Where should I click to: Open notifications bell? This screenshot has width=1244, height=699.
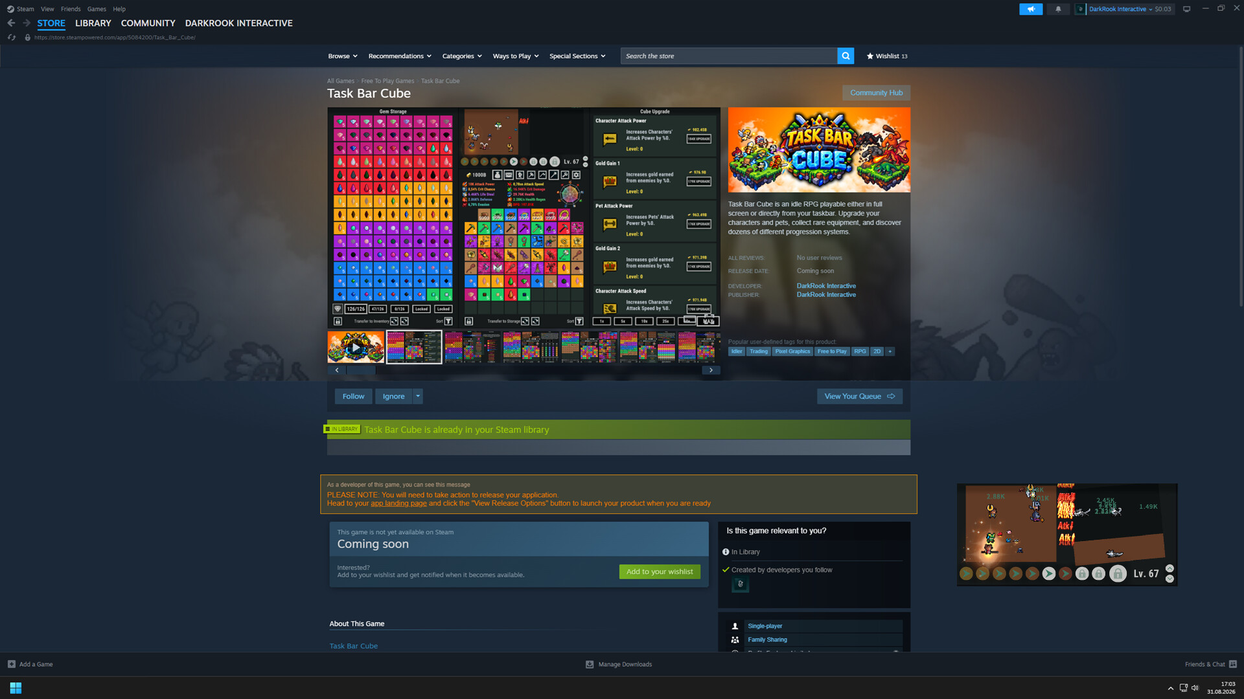pyautogui.click(x=1058, y=9)
